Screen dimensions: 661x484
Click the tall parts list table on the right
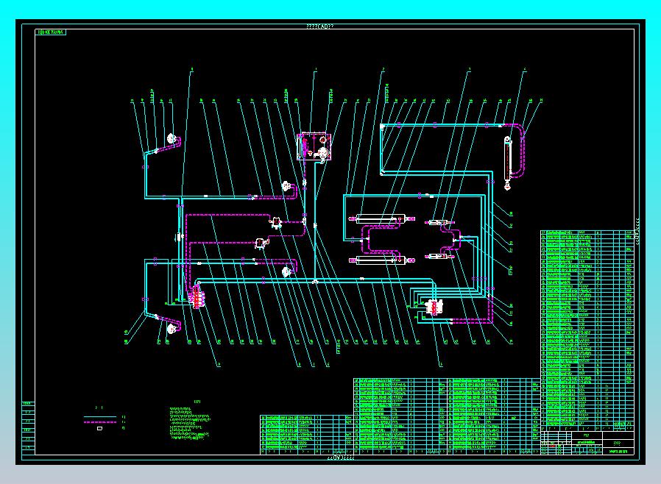pyautogui.click(x=587, y=330)
